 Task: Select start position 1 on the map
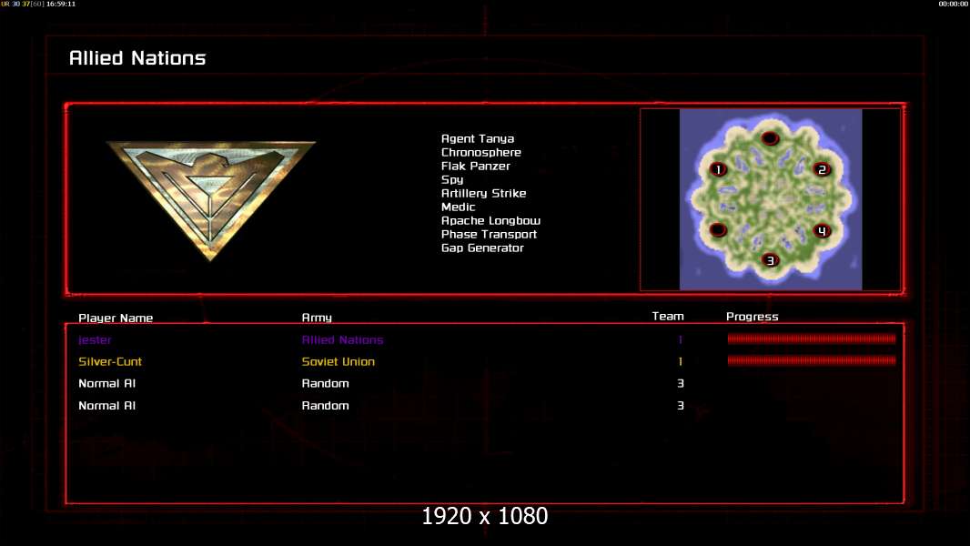click(x=718, y=169)
